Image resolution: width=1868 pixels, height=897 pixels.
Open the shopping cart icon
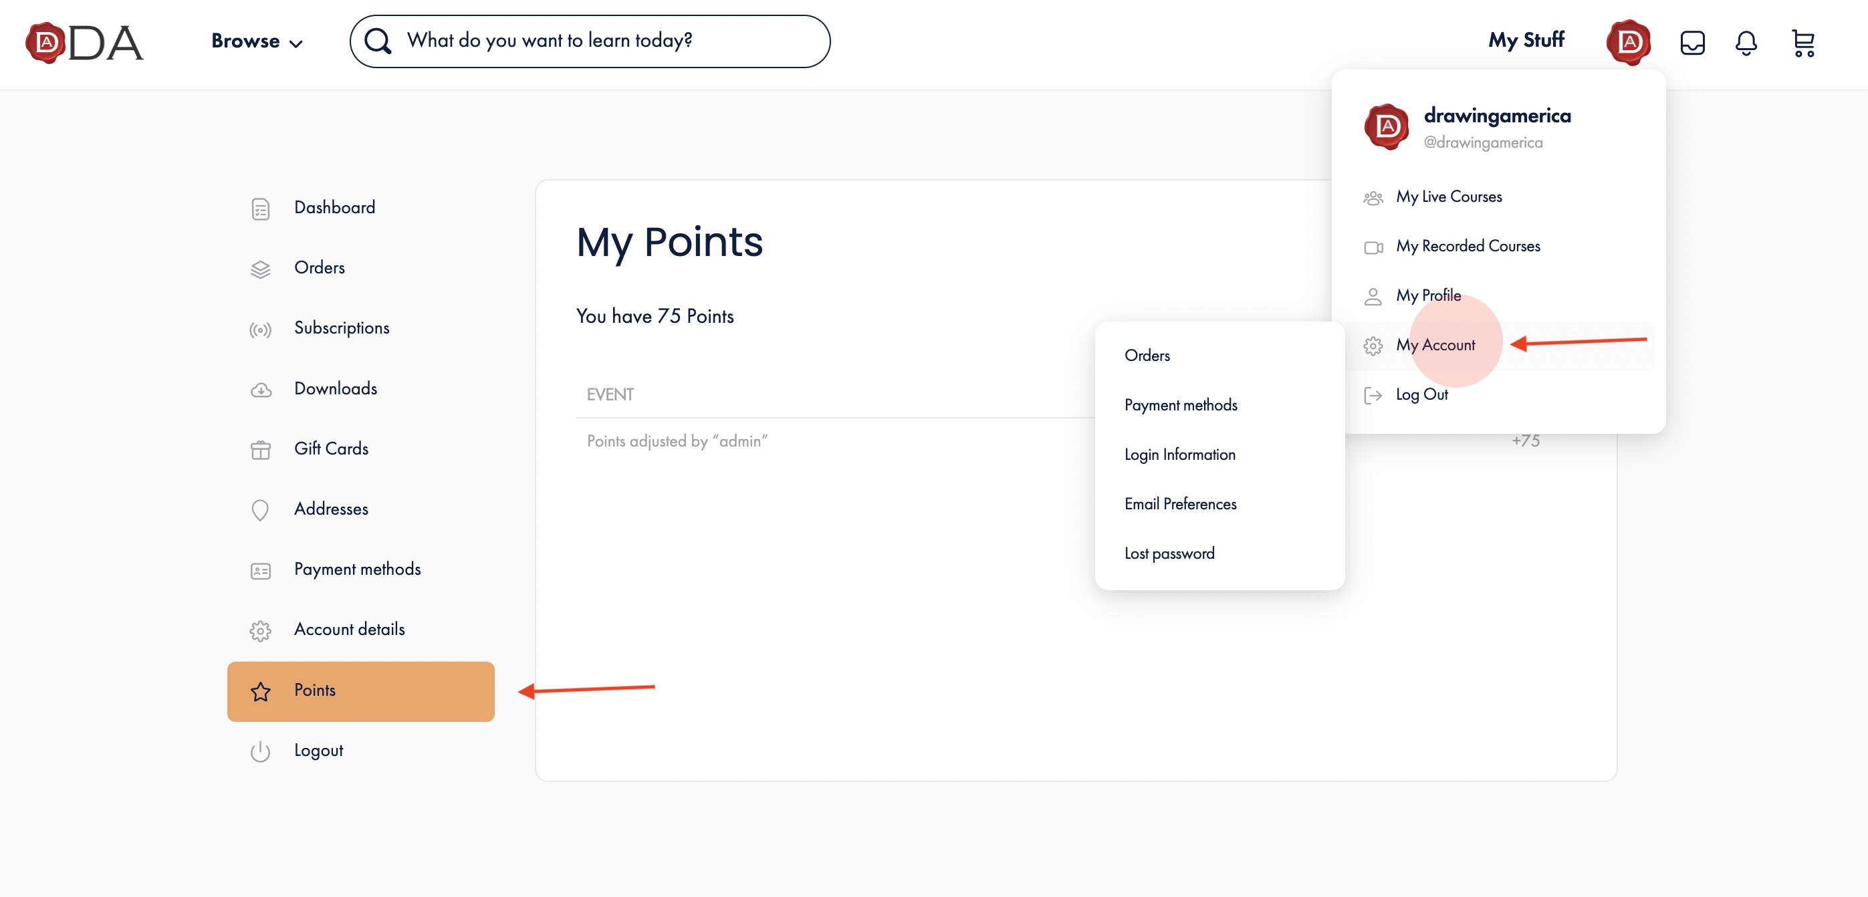(x=1802, y=43)
